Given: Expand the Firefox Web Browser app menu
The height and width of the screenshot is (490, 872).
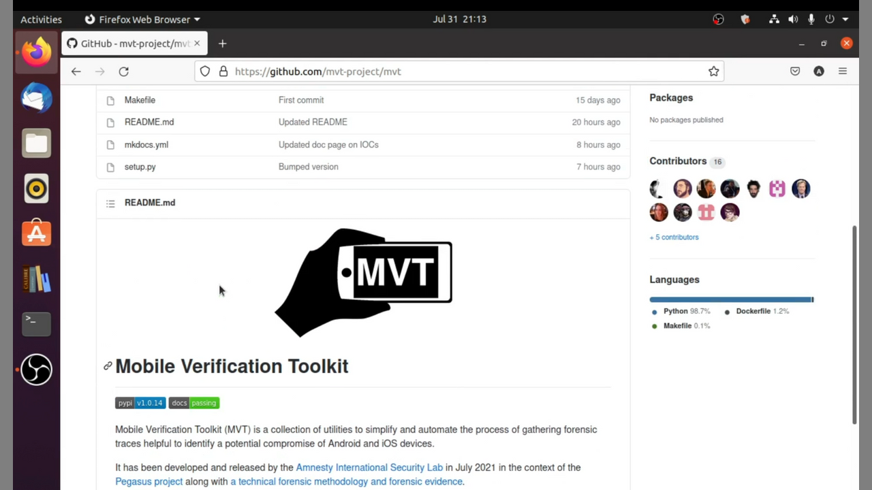Looking at the screenshot, I should coord(142,19).
